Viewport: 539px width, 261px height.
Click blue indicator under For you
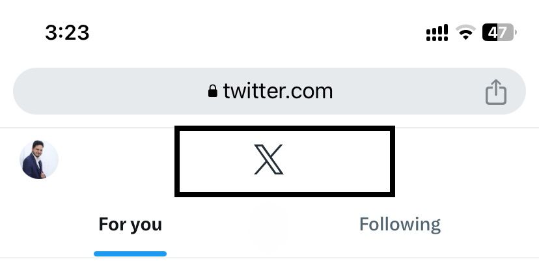130,254
